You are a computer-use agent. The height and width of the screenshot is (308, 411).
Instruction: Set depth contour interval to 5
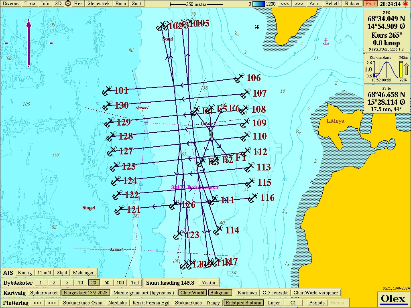[67, 283]
